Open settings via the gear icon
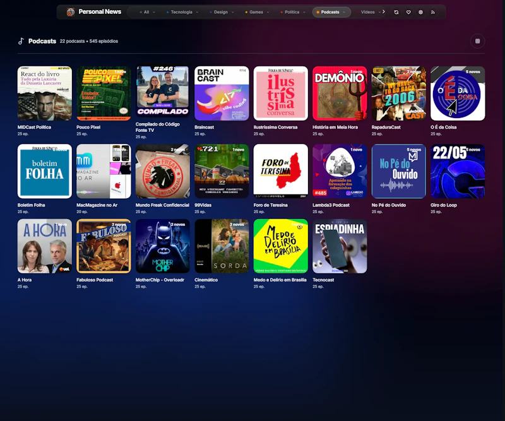 point(420,12)
